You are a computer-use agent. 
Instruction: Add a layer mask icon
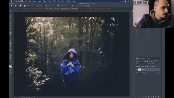148,97
